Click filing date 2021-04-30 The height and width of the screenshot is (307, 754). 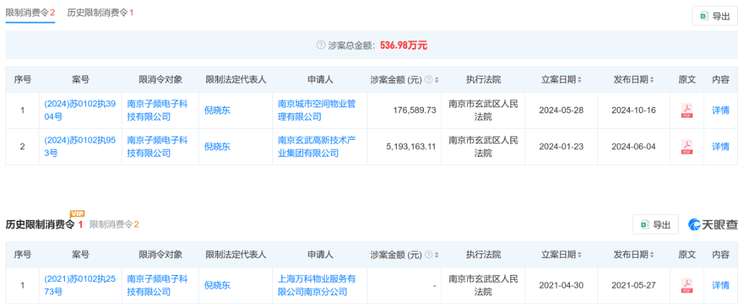point(561,285)
